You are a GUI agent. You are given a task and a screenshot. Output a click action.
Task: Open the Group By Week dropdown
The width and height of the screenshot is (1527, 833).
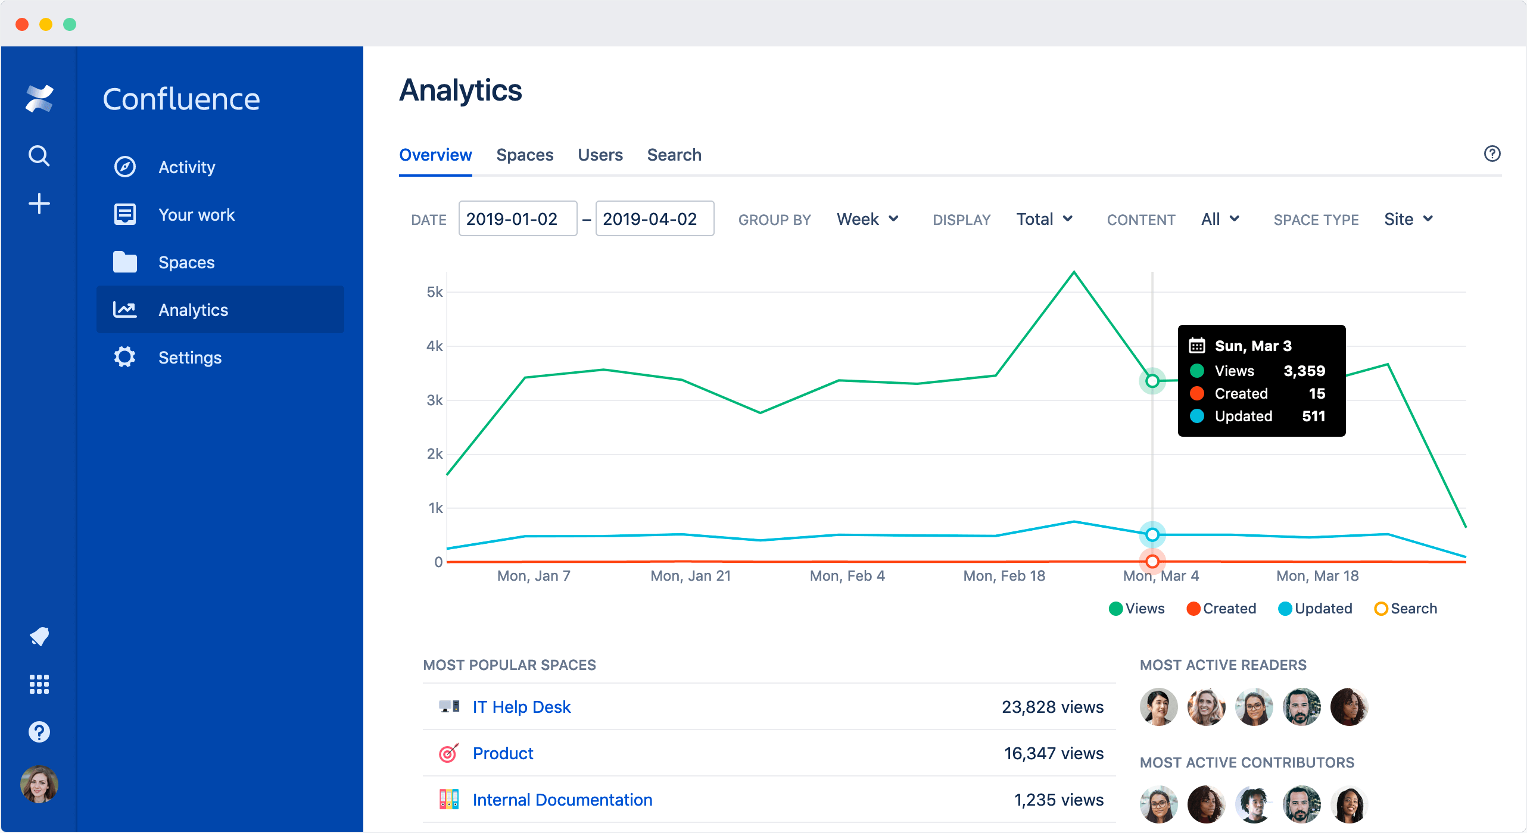[867, 219]
